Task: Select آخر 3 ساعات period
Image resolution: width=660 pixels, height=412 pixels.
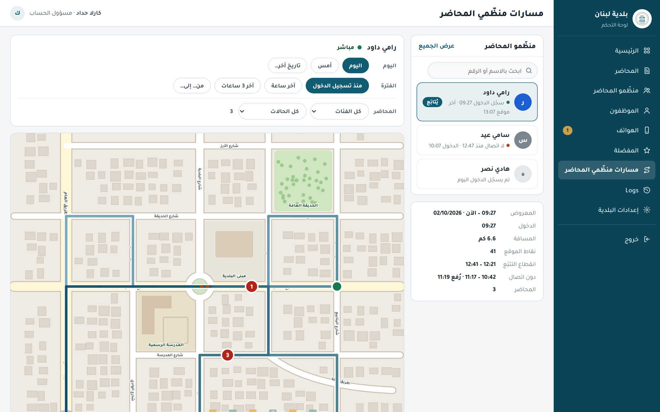Action: (x=238, y=86)
